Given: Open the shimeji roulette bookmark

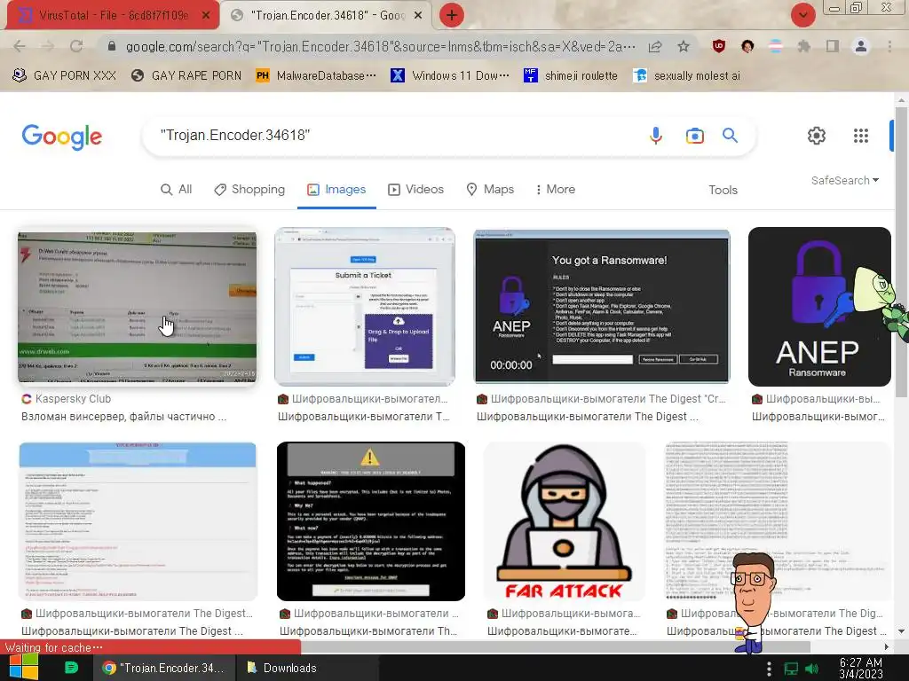Looking at the screenshot, I should tap(571, 75).
